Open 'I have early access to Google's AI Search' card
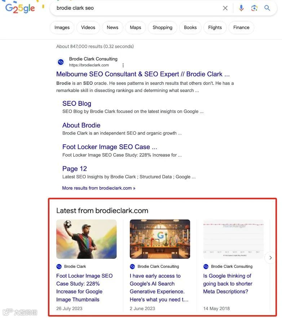The width and height of the screenshot is (282, 318). click(159, 288)
